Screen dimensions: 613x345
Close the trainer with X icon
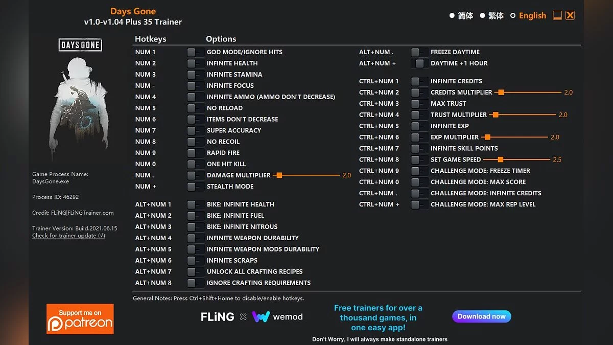[x=570, y=15]
